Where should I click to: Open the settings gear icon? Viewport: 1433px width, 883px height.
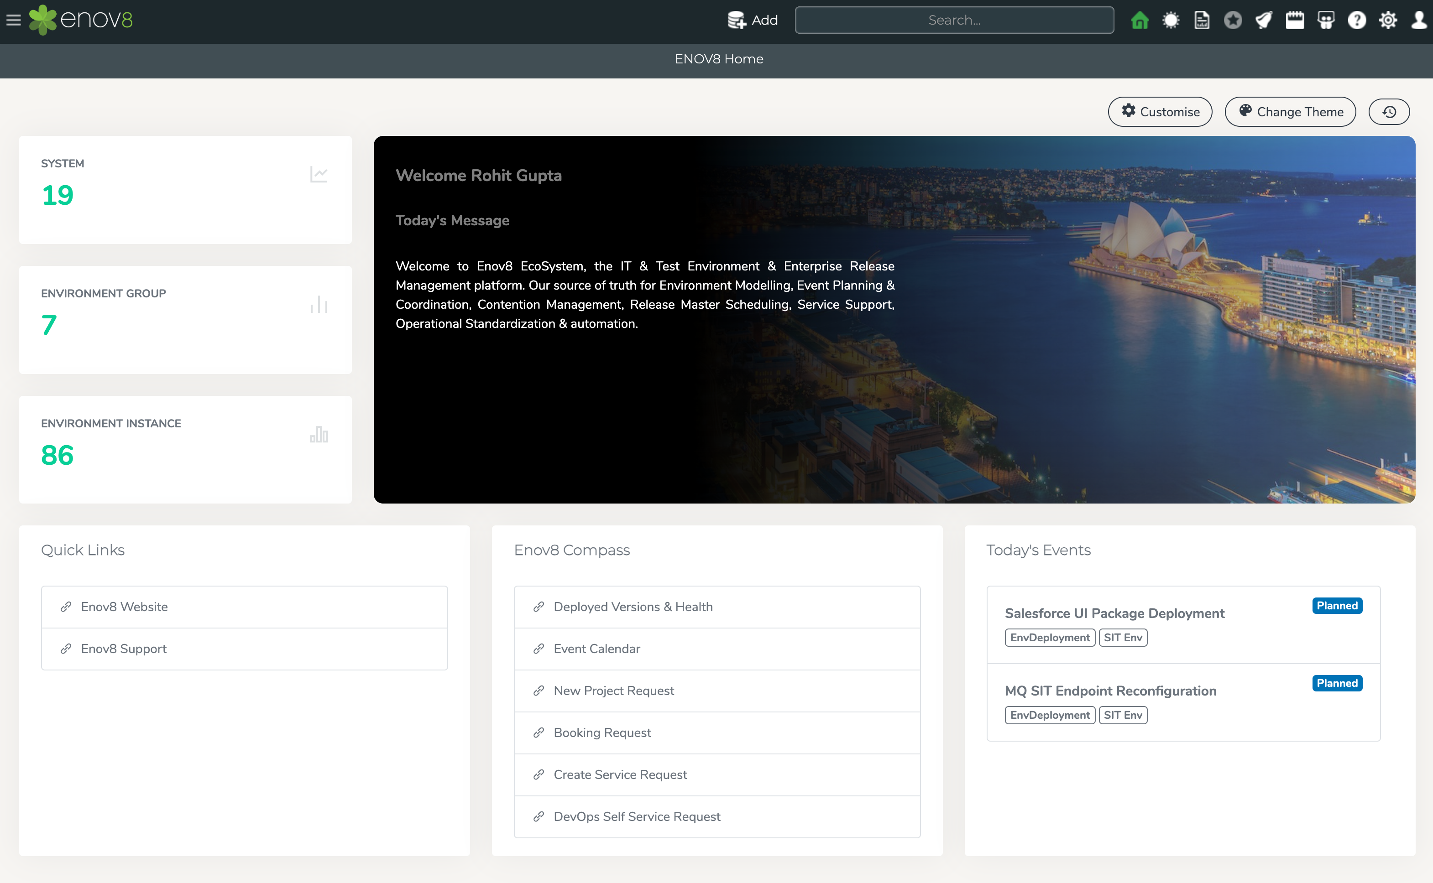point(1388,21)
